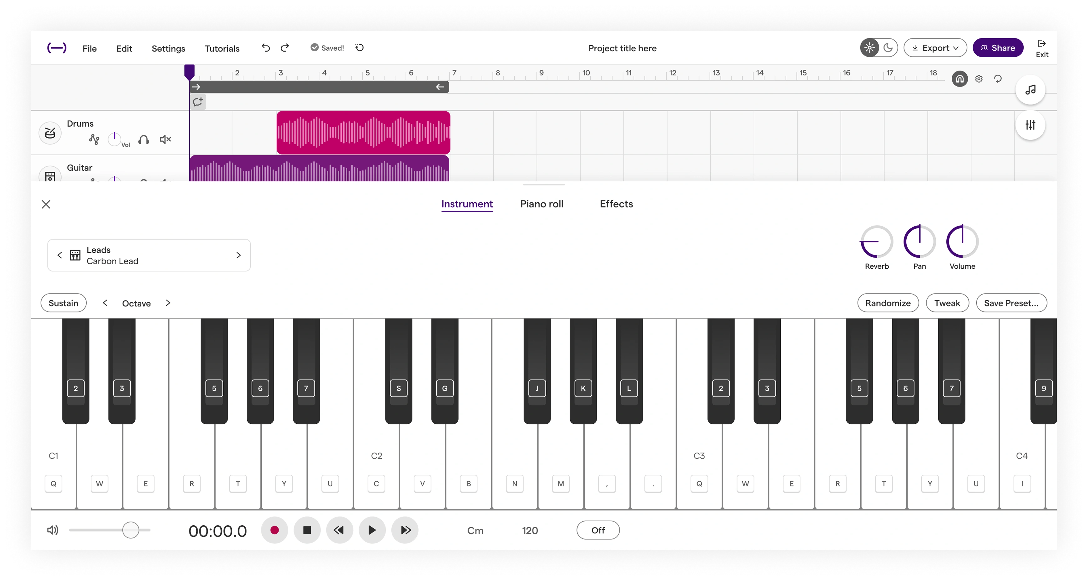
Task: Add a comment using the comment icon on the timeline
Action: 198,102
